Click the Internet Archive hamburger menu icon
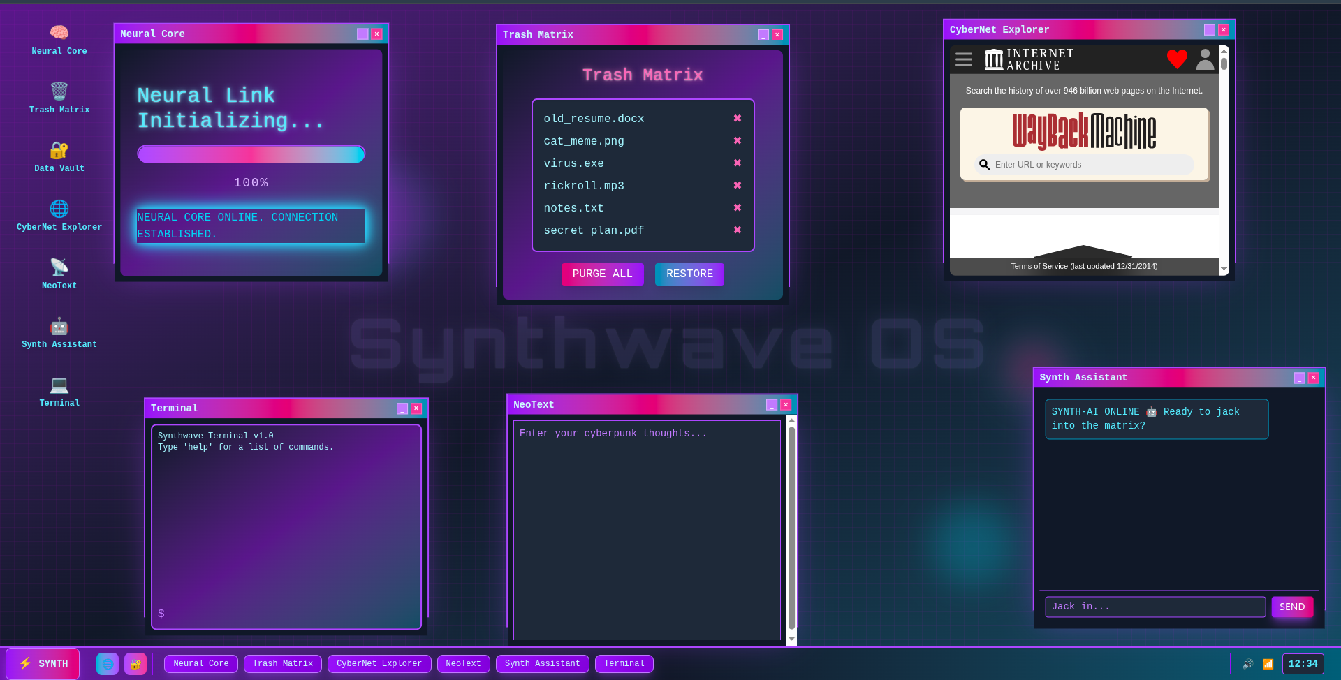 [x=964, y=59]
